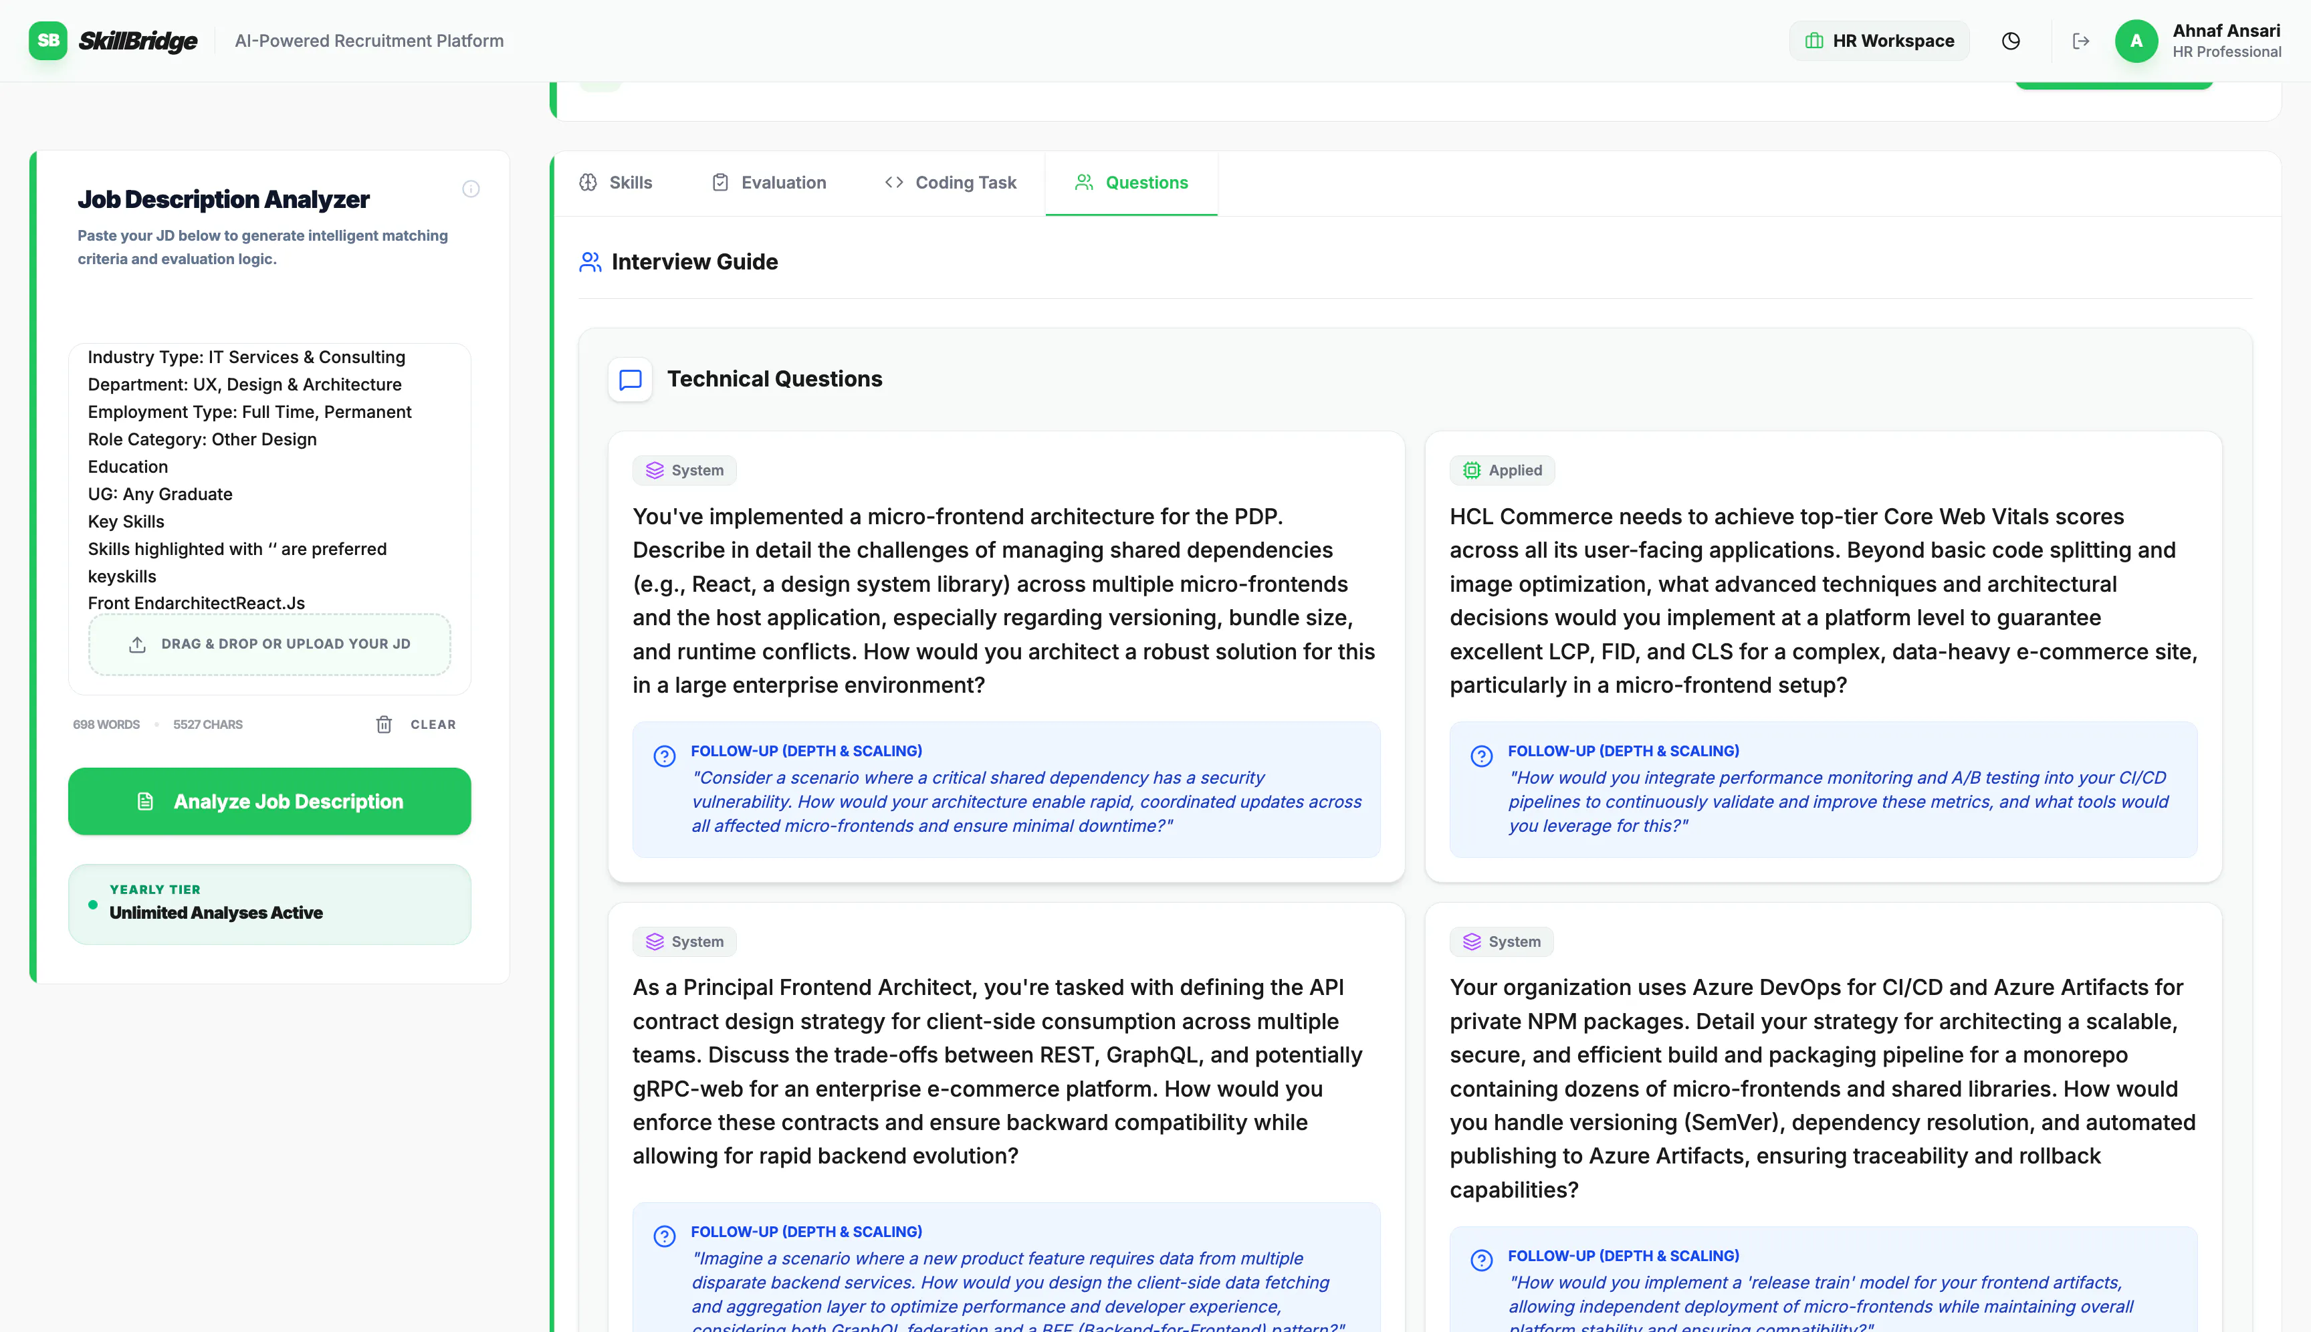Click the info icon beside Job Description Analyzer
The height and width of the screenshot is (1332, 2311).
470,189
